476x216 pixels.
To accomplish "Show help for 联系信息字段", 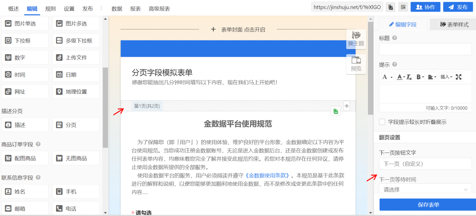I will pos(38,177).
